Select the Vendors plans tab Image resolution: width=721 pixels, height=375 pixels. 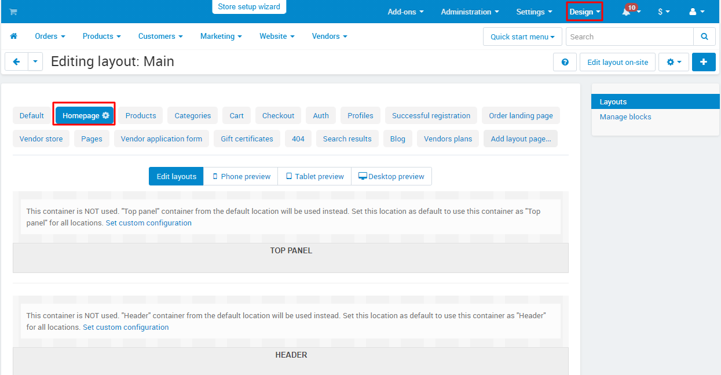[x=448, y=139]
